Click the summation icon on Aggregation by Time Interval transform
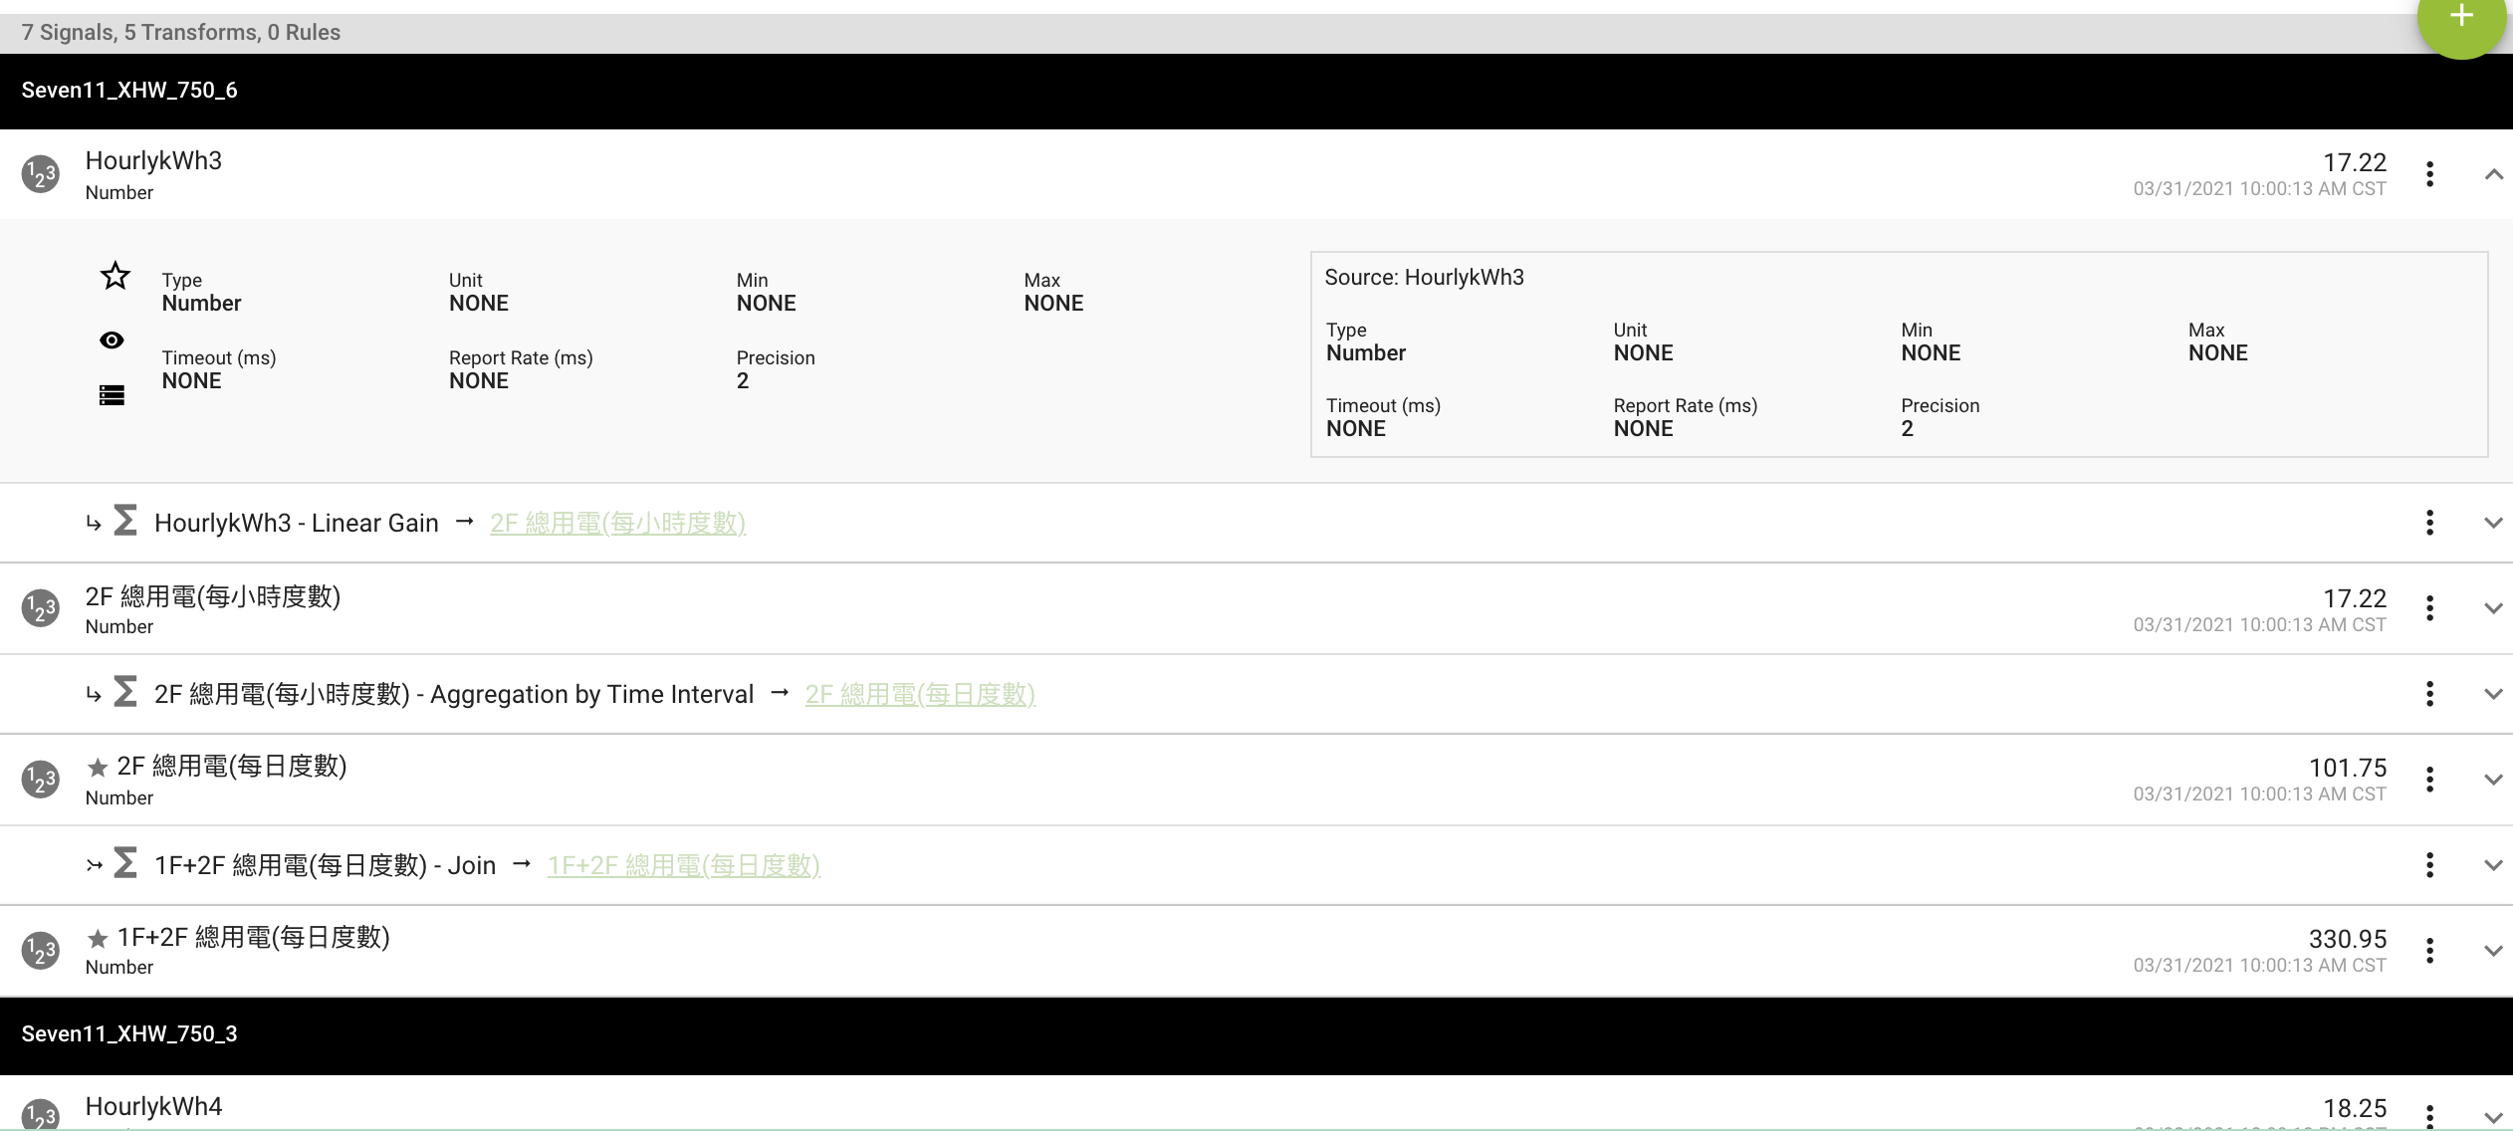 (x=128, y=694)
